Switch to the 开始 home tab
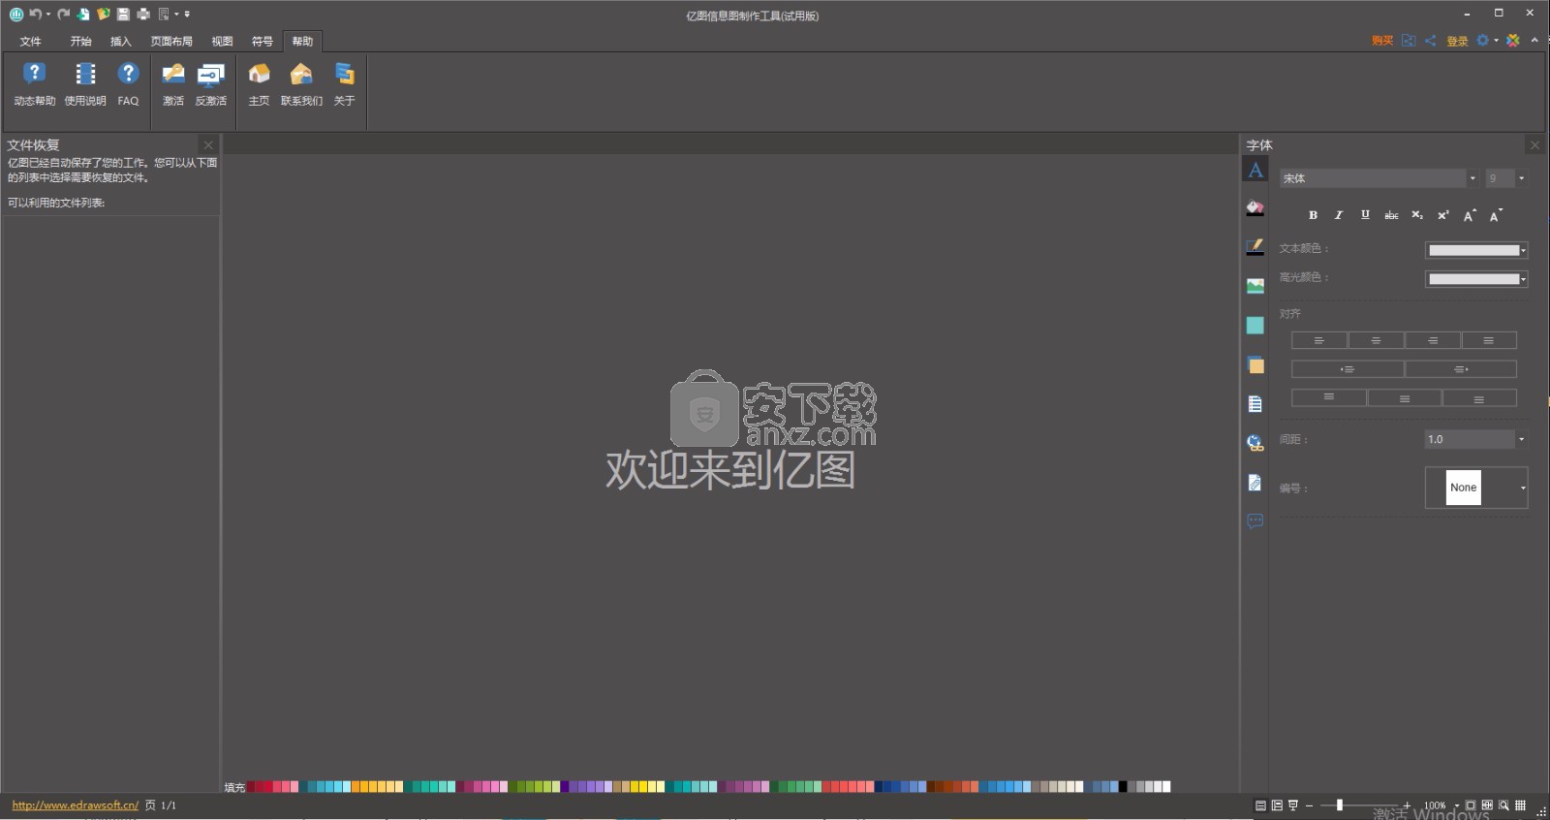 [x=80, y=42]
